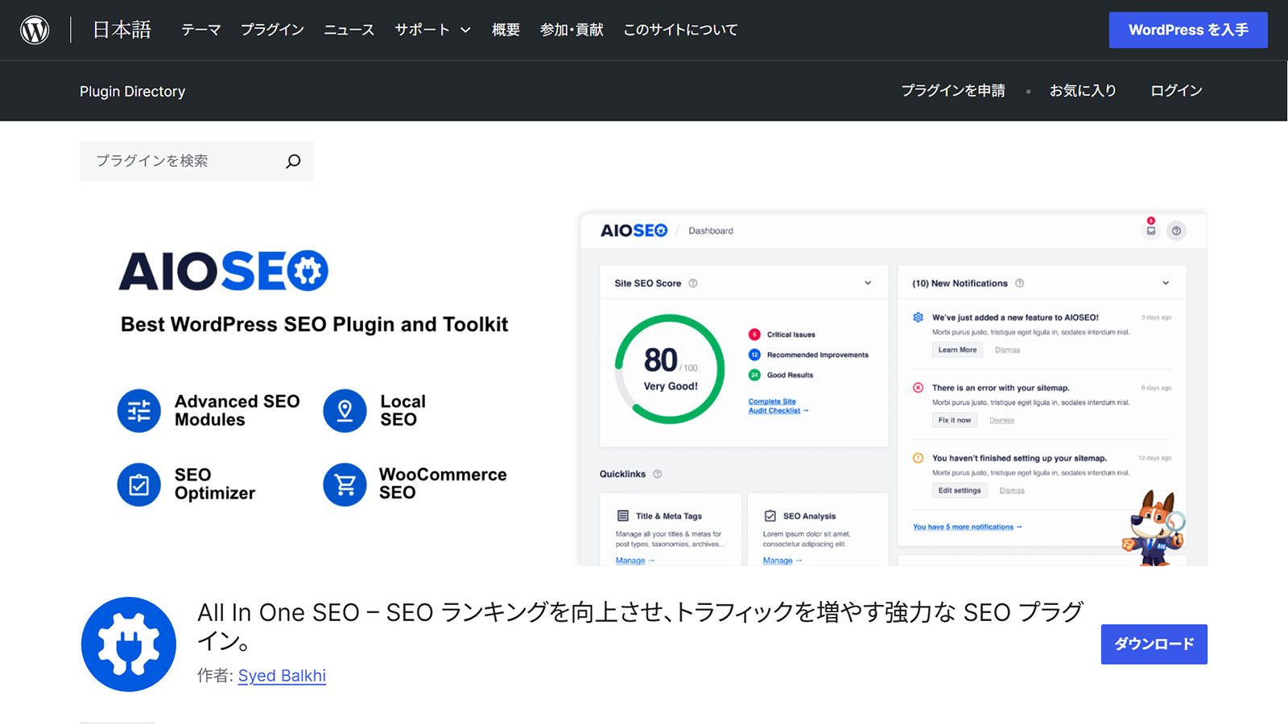Screen dimensions: 1288x724
Task: Click the お気に入り link
Action: click(1083, 91)
